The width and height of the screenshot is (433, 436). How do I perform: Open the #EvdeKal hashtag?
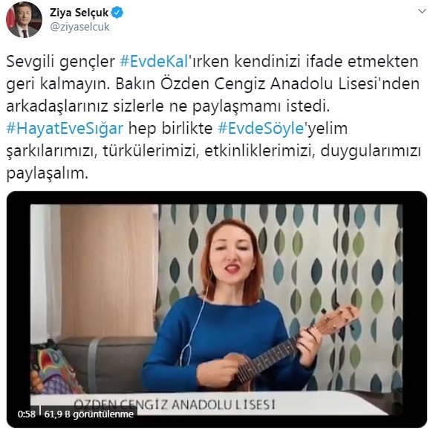tap(154, 62)
